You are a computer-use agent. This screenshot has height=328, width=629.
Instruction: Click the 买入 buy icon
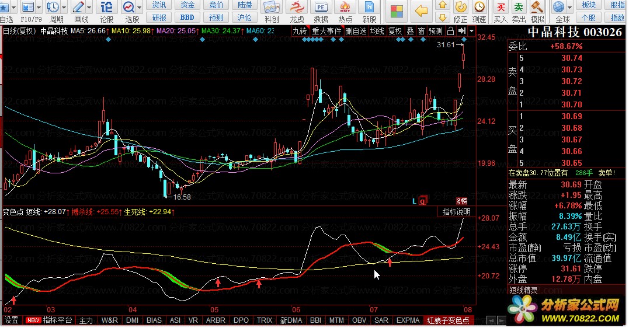point(501,7)
